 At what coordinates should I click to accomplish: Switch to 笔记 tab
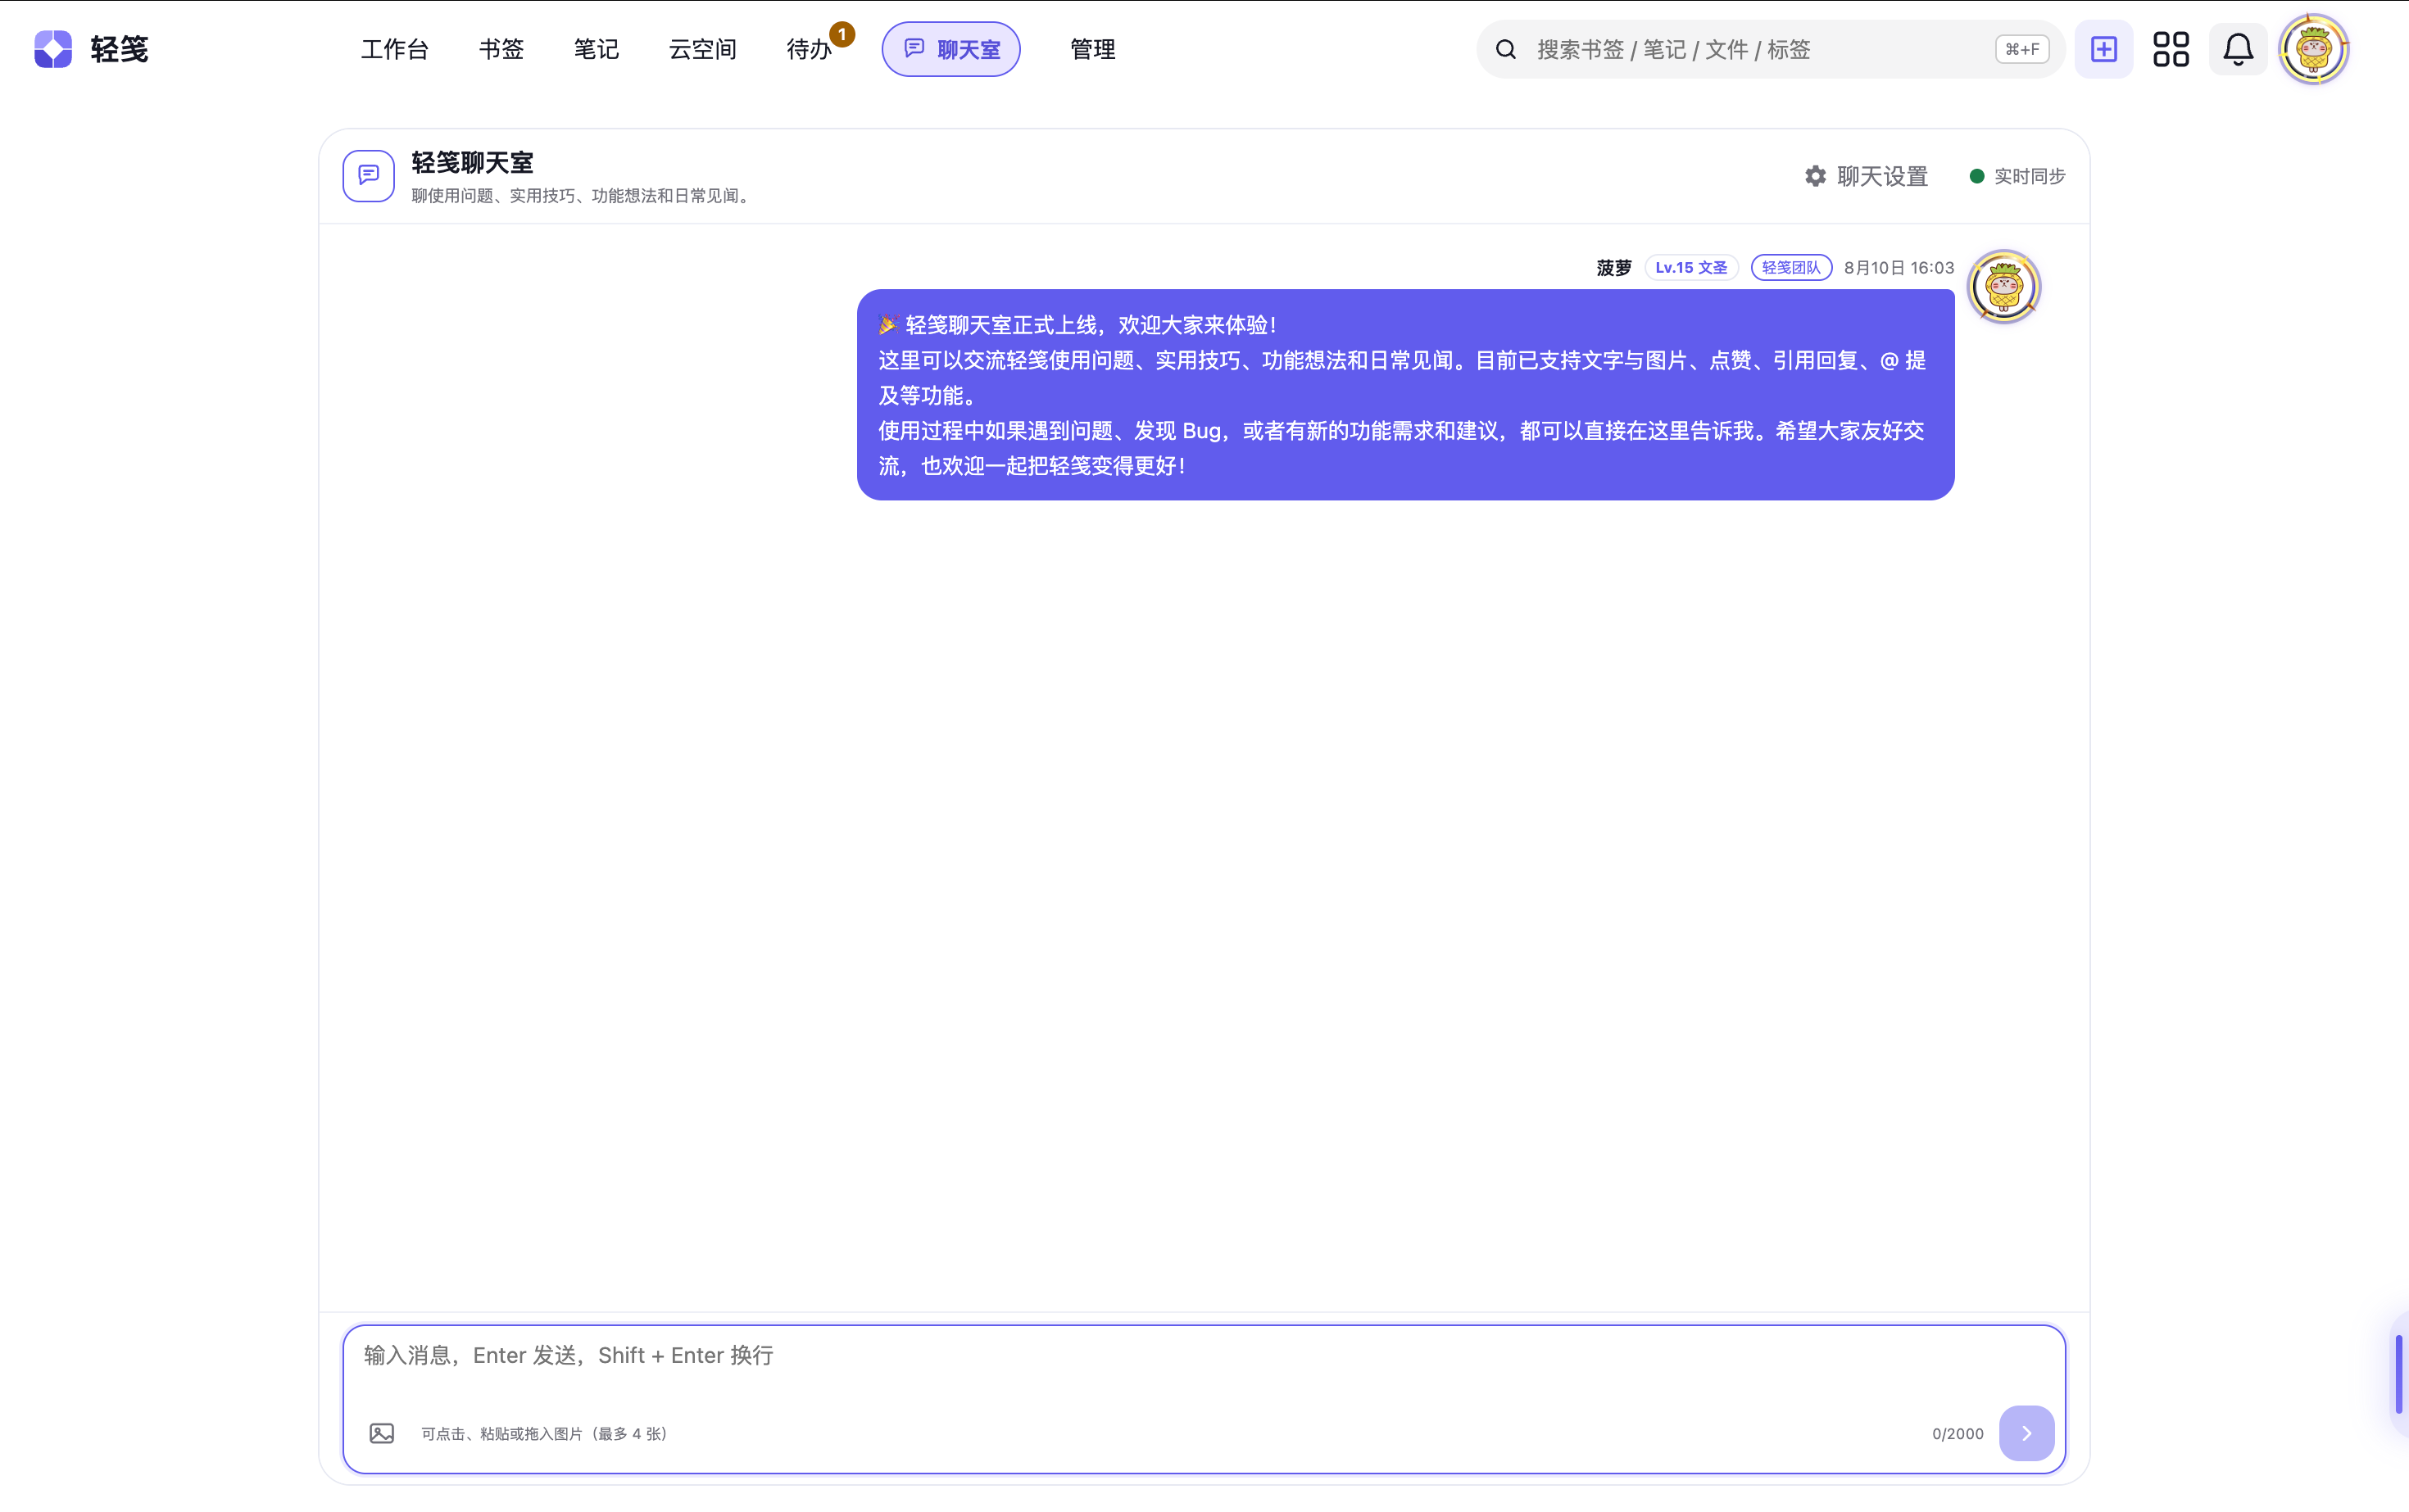click(597, 49)
